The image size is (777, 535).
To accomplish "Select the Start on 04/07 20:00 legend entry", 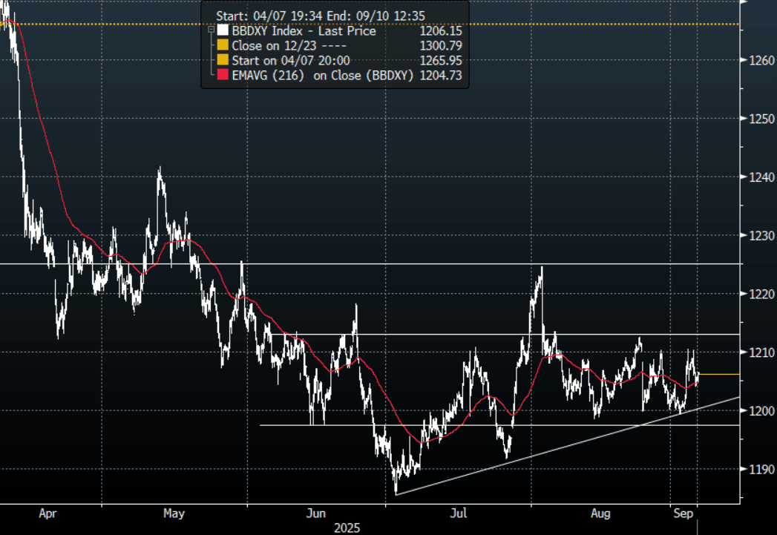I will 291,60.
